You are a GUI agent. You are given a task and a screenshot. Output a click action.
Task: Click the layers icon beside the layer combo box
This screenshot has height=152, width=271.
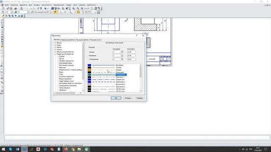pyautogui.click(x=32, y=12)
